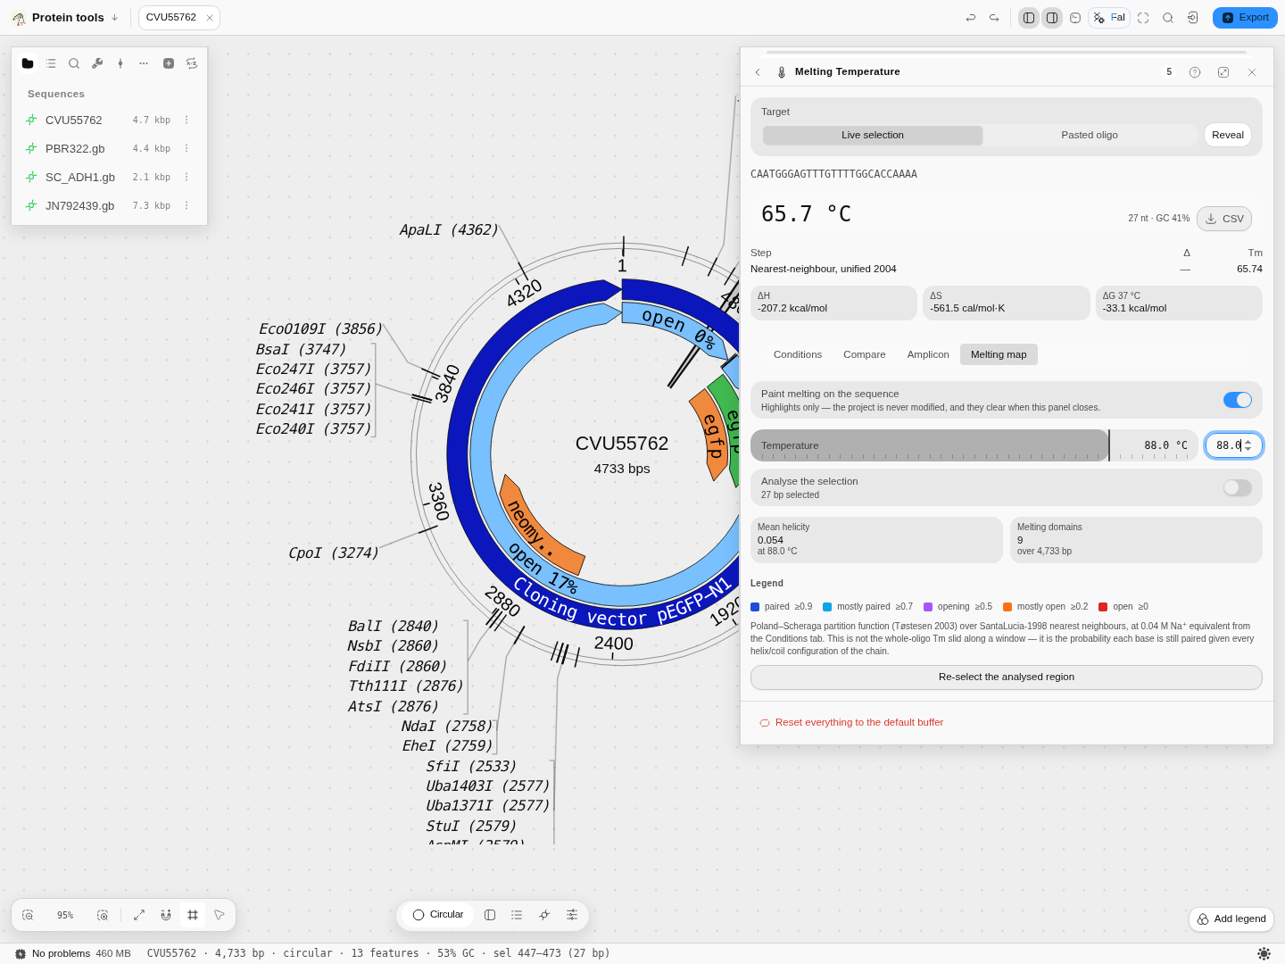Download results with the CSV button
Image resolution: width=1285 pixels, height=964 pixels.
tap(1224, 219)
